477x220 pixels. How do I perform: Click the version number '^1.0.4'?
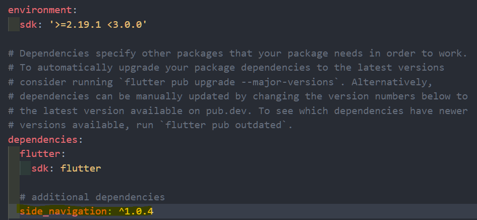[x=136, y=211]
